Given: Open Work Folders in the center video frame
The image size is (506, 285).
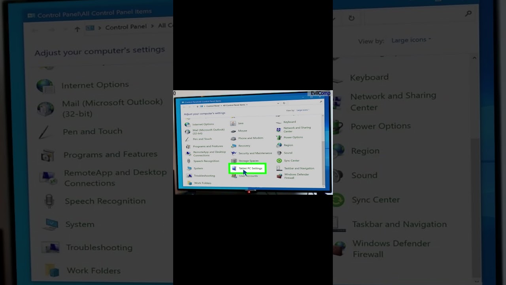Looking at the screenshot, I should (200, 183).
